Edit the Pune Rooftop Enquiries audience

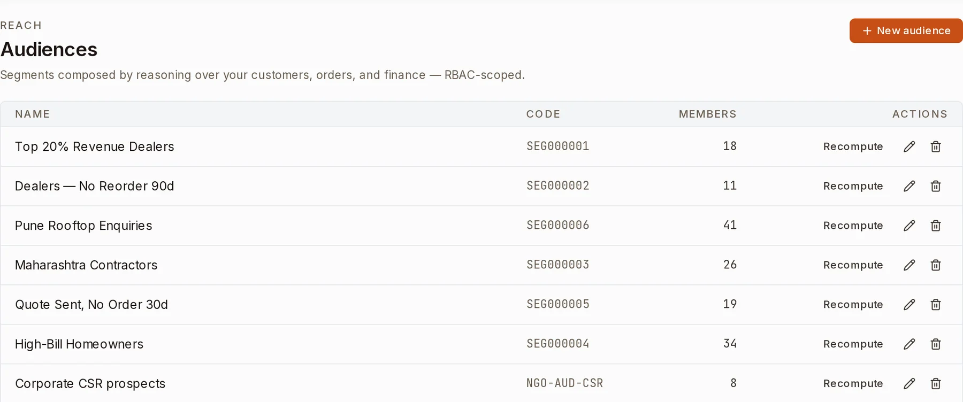pos(909,226)
